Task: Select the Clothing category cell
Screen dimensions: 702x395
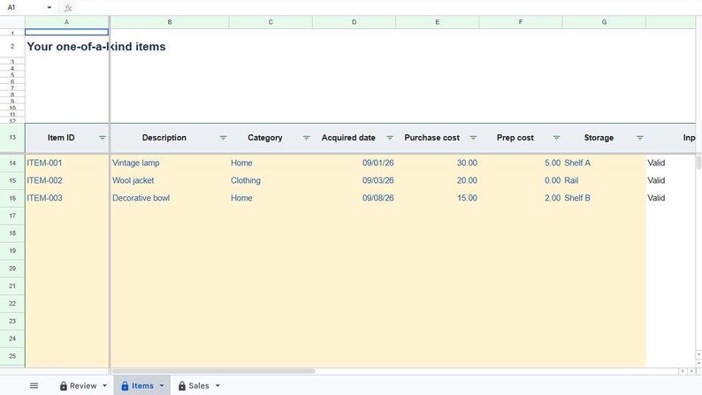Action: click(x=271, y=180)
